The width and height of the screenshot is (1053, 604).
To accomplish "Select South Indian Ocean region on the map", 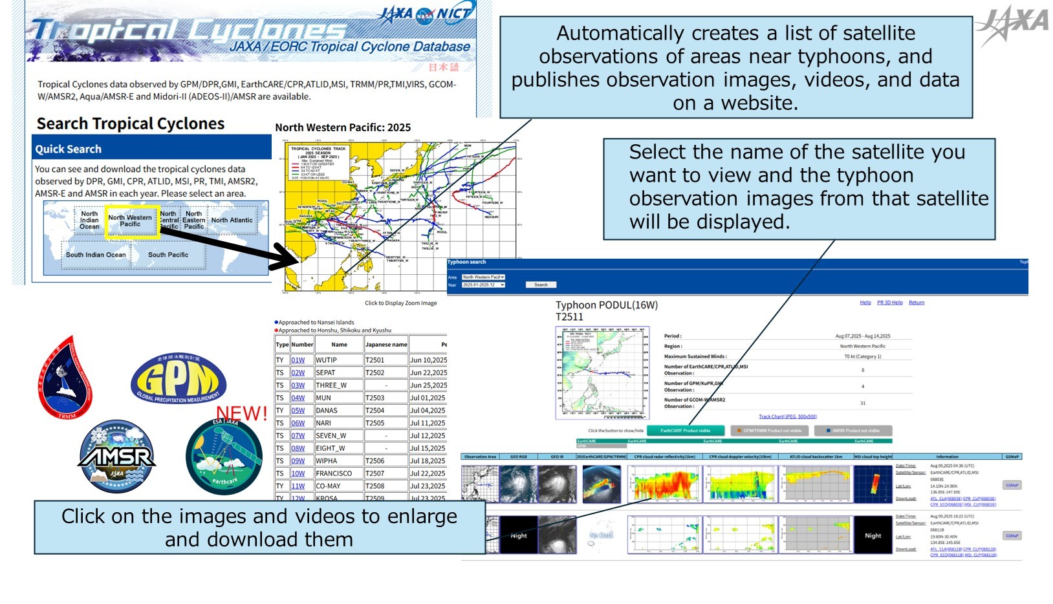I will coord(96,255).
